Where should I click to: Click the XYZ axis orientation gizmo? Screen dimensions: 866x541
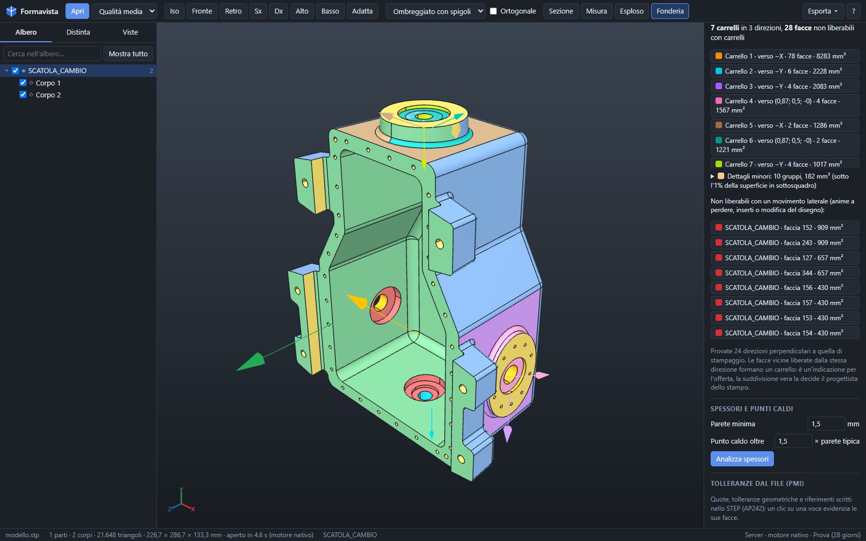(x=181, y=500)
